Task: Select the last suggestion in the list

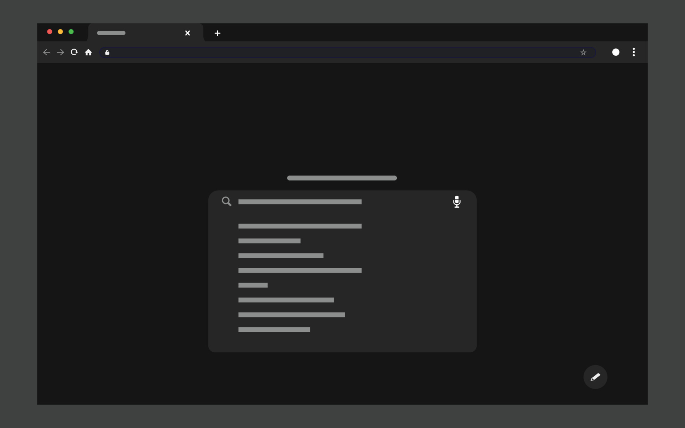Action: click(273, 329)
